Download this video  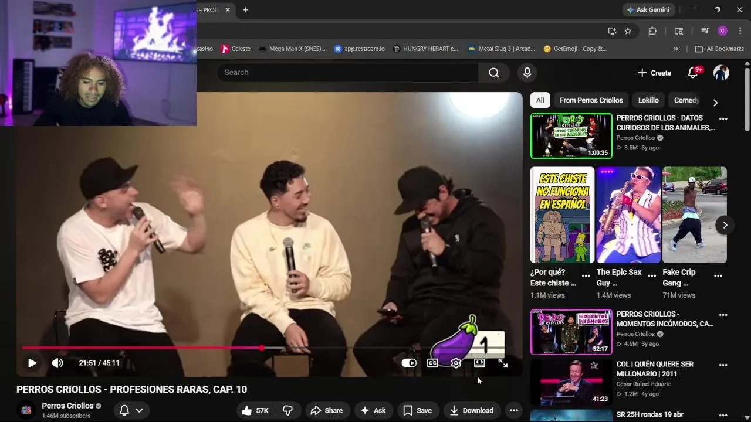point(472,410)
